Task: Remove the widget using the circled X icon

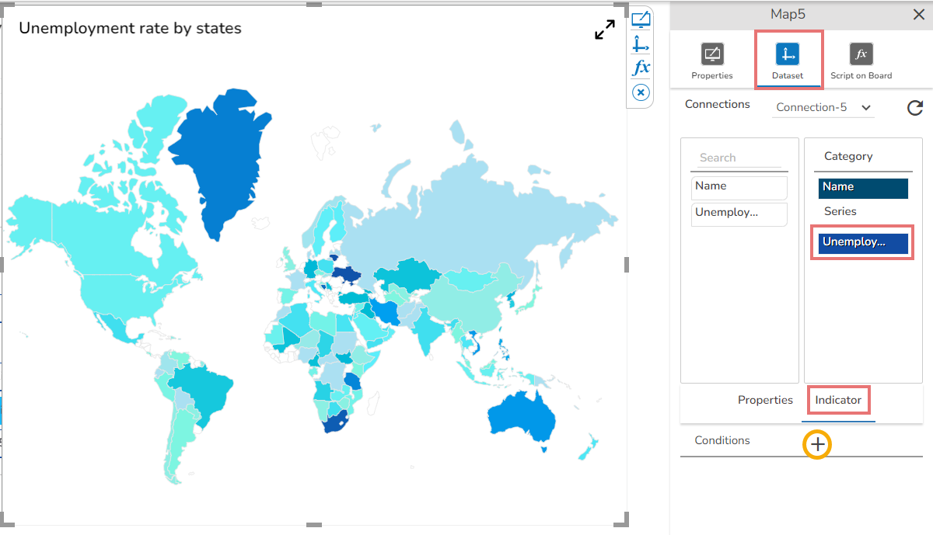Action: pos(640,92)
